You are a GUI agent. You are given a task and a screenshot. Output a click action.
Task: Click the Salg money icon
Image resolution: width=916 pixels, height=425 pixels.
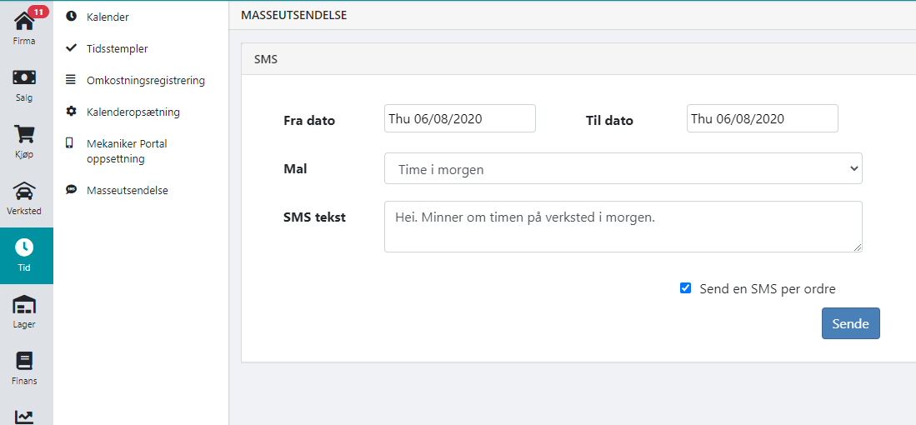pos(24,77)
